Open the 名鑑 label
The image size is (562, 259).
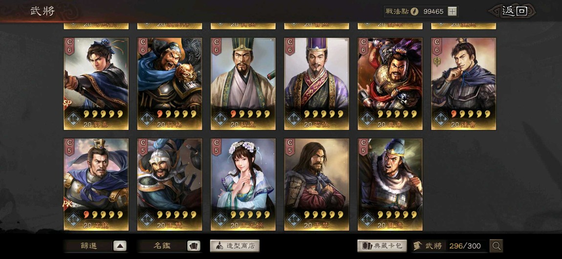(x=162, y=246)
